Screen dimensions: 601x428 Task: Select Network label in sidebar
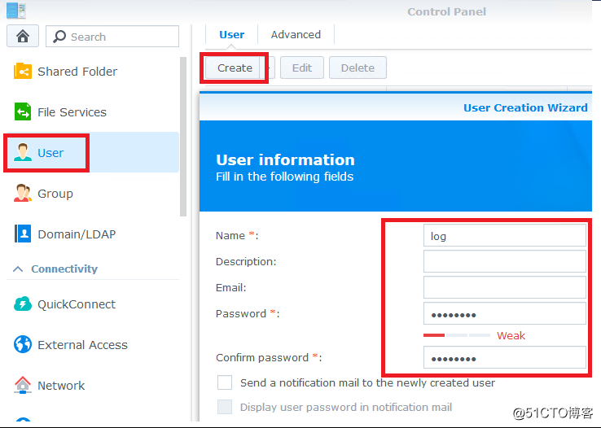(x=61, y=386)
